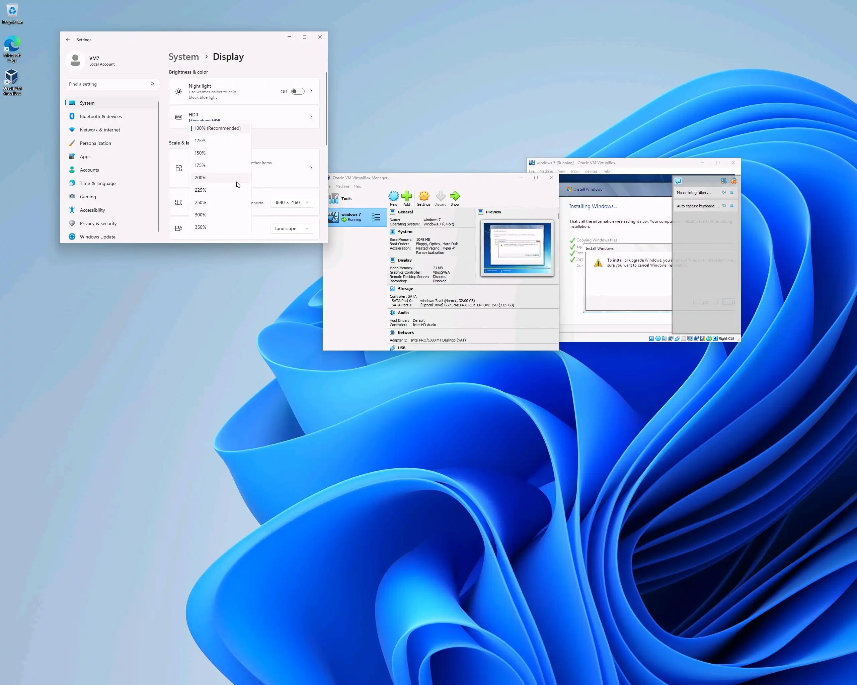This screenshot has width=857, height=685.
Task: Double-check Oracle VM VirtualBox desktop icon
Action: point(12,81)
